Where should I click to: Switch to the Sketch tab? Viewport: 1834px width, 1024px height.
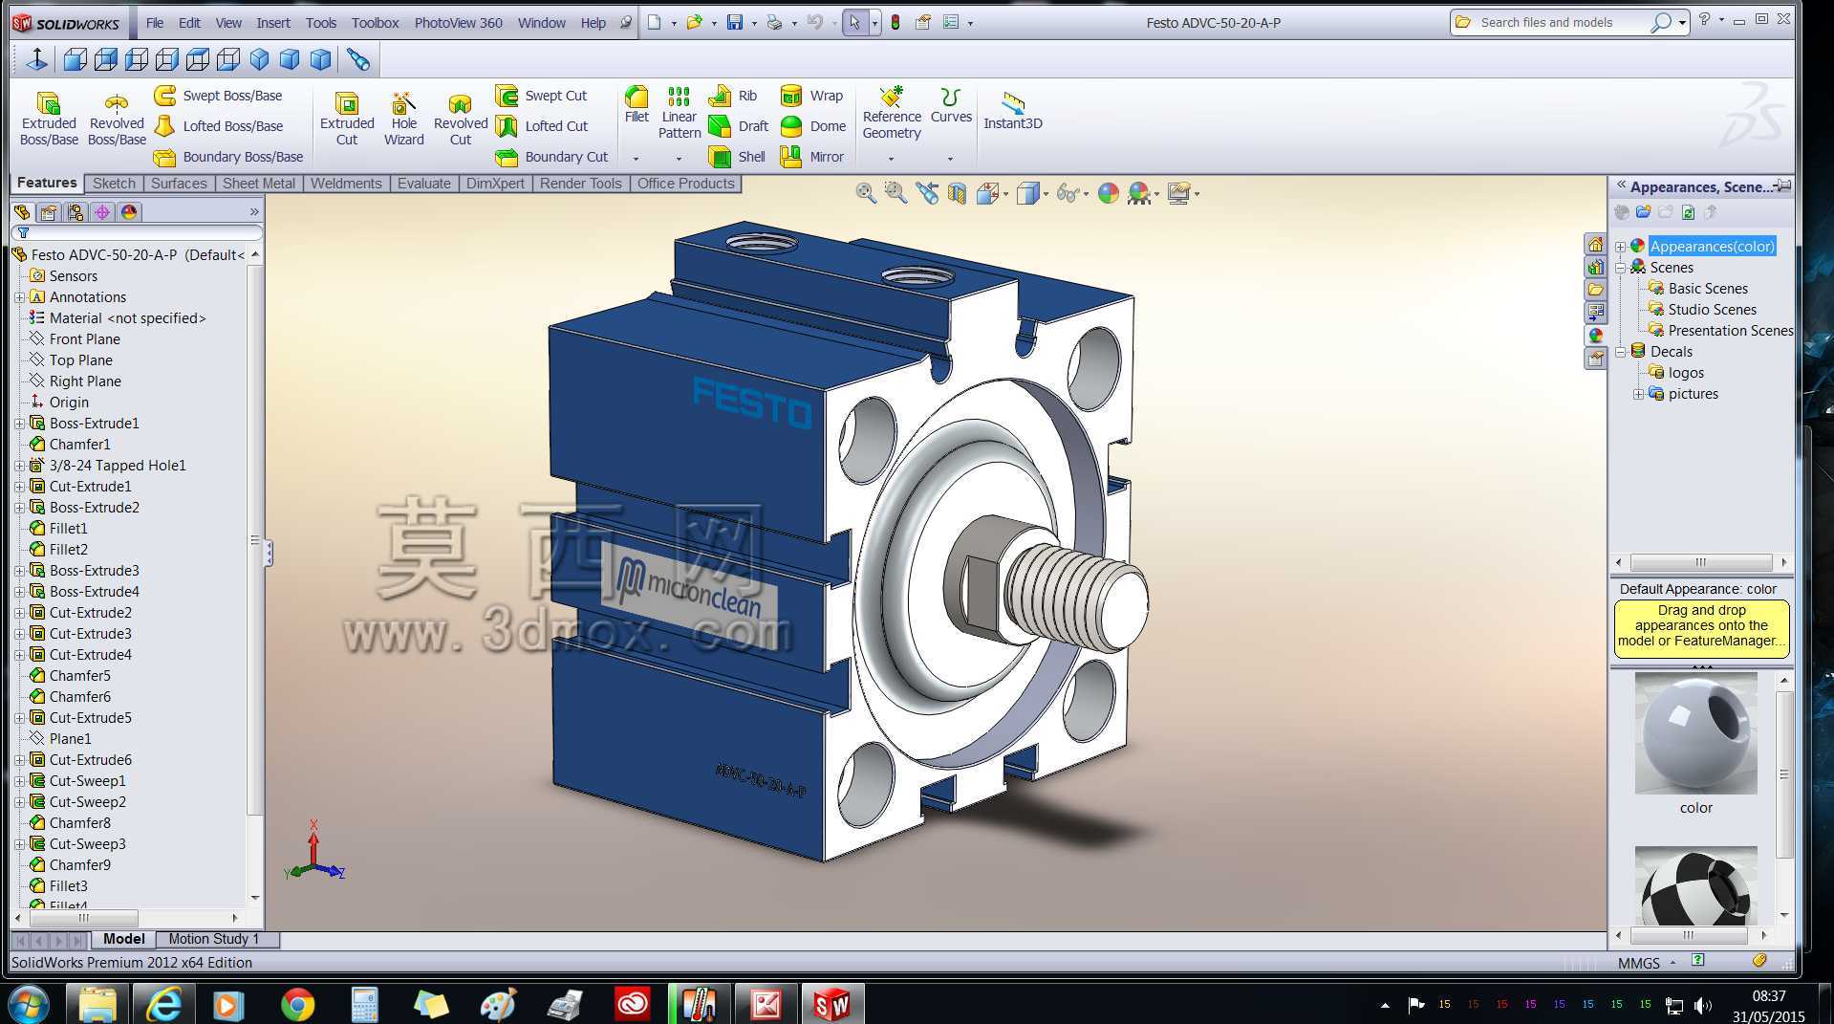coord(114,184)
